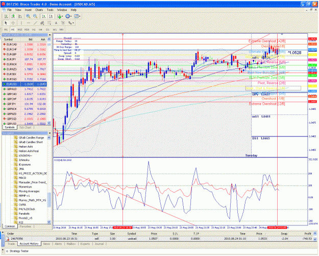Select the text label tool
This screenshot has height=256, width=319.
[63, 23]
